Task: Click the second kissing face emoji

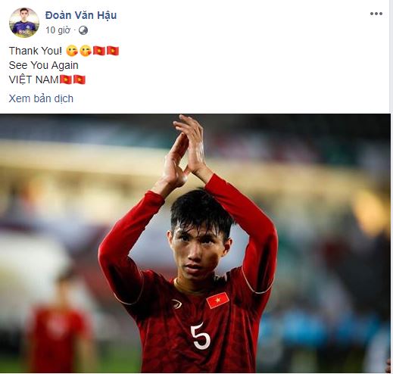Action: point(86,51)
